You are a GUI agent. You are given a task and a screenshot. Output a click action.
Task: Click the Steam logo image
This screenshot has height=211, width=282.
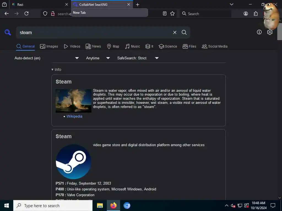pos(73,162)
